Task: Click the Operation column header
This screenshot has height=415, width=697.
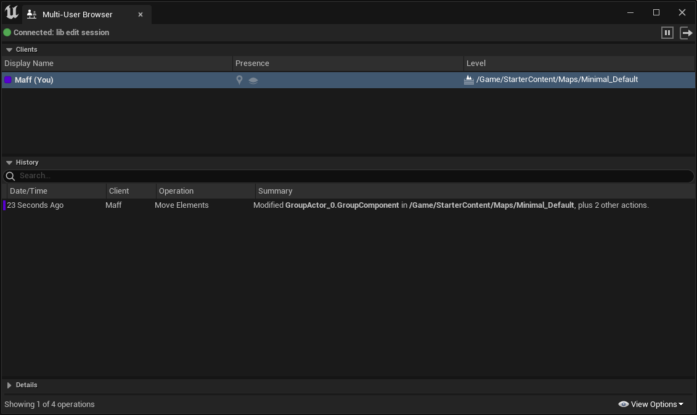Action: 177,191
